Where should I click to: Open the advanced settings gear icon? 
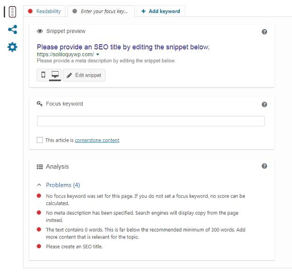(12, 47)
